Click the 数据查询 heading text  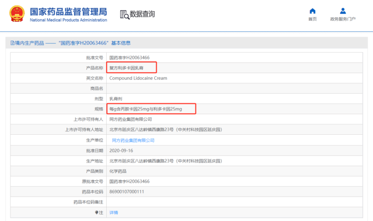pos(142,14)
